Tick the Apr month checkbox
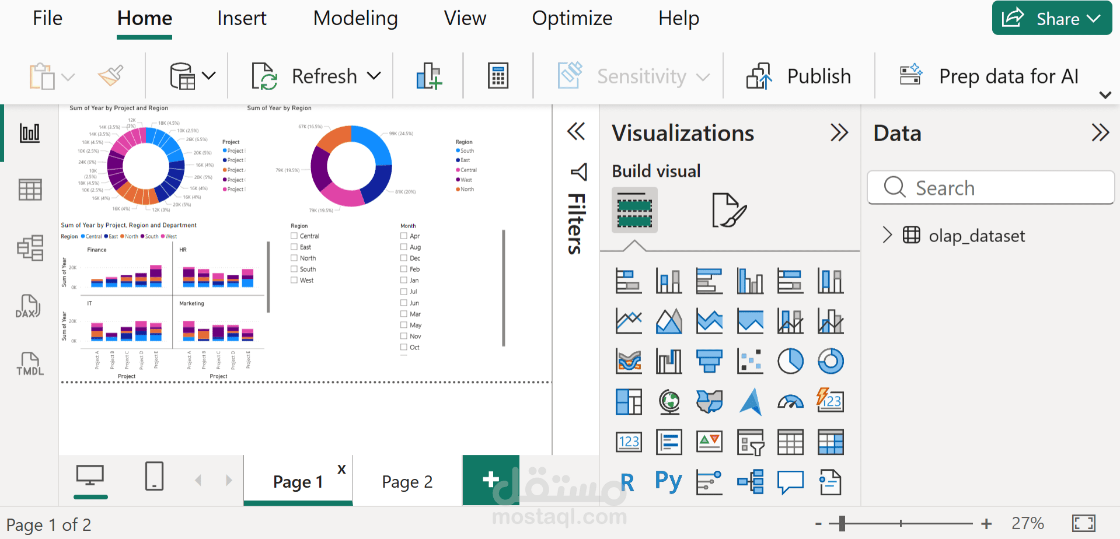This screenshot has height=539, width=1120. coord(404,236)
